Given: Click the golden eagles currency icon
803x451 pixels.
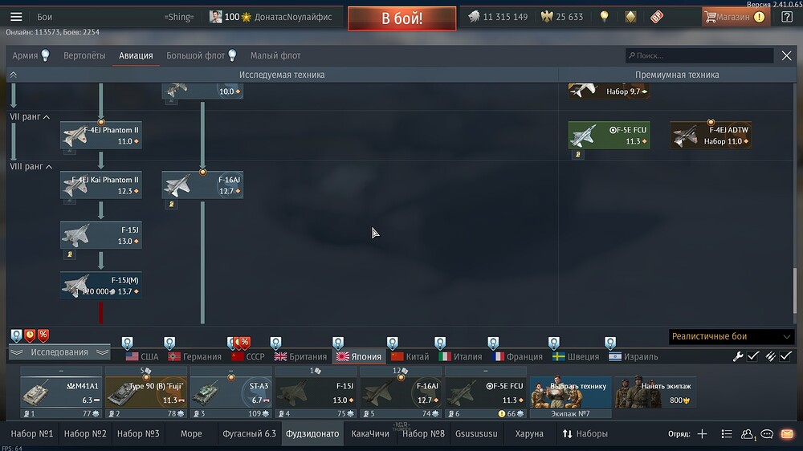Looking at the screenshot, I should 547,17.
